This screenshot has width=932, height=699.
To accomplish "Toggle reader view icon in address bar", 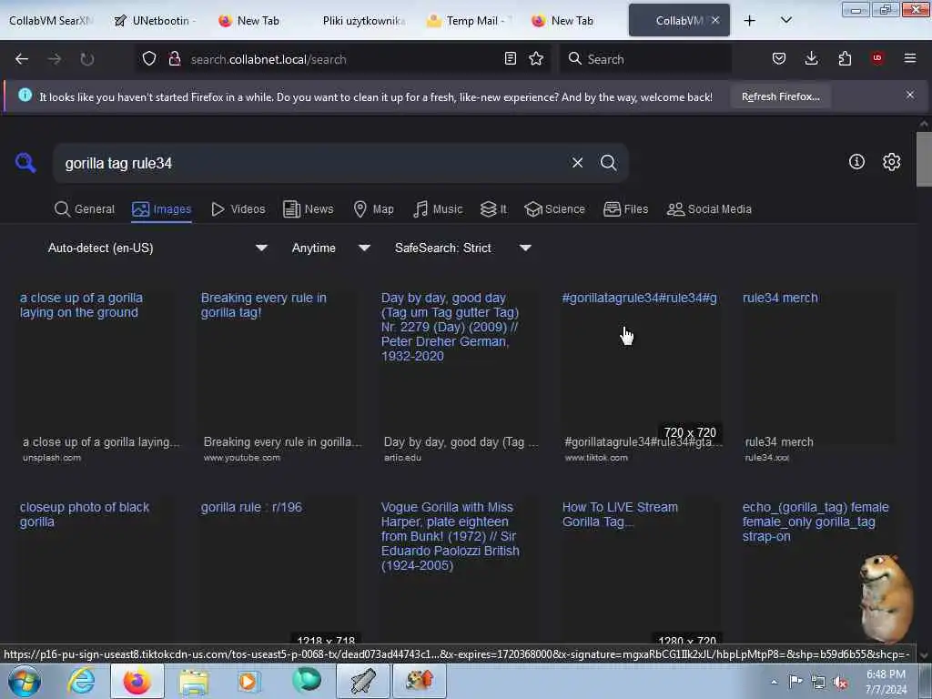I will 510,58.
